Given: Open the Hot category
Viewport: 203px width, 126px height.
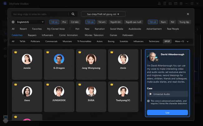Looking at the screenshot, I should 77,29.
